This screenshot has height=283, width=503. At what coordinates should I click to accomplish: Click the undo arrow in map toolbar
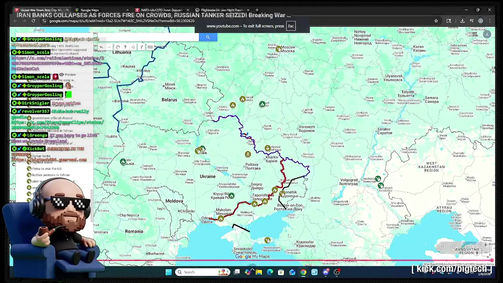(101, 47)
